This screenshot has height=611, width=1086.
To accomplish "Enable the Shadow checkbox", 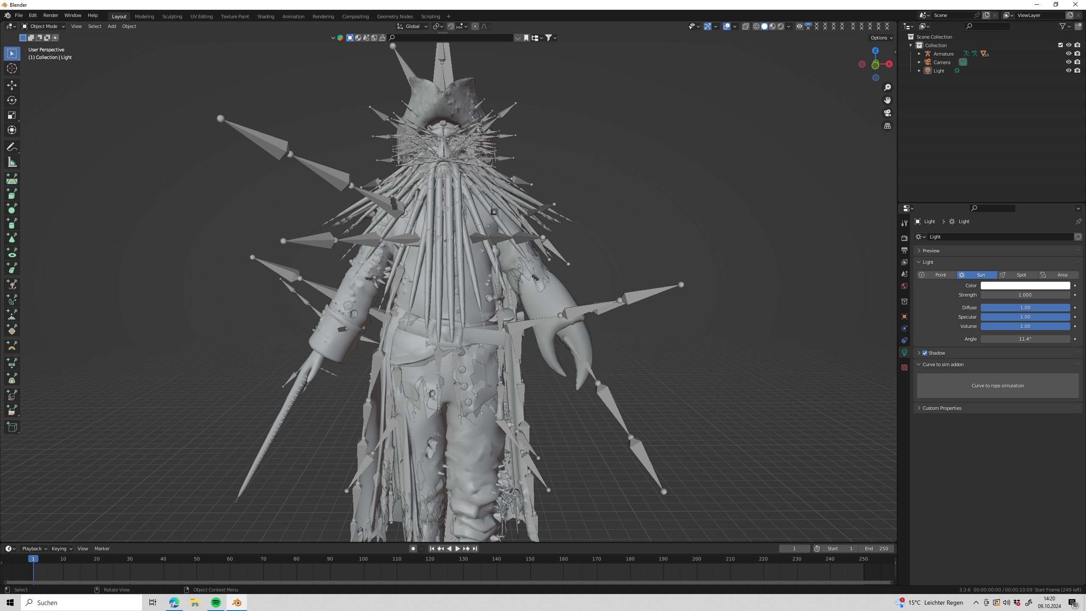I will [925, 353].
